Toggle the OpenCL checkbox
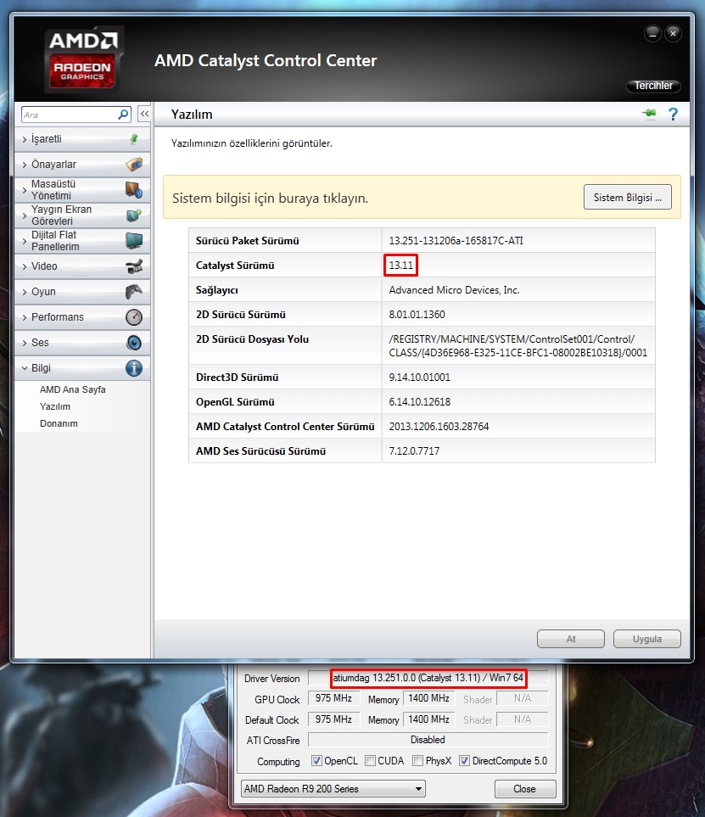The image size is (705, 817). click(316, 761)
